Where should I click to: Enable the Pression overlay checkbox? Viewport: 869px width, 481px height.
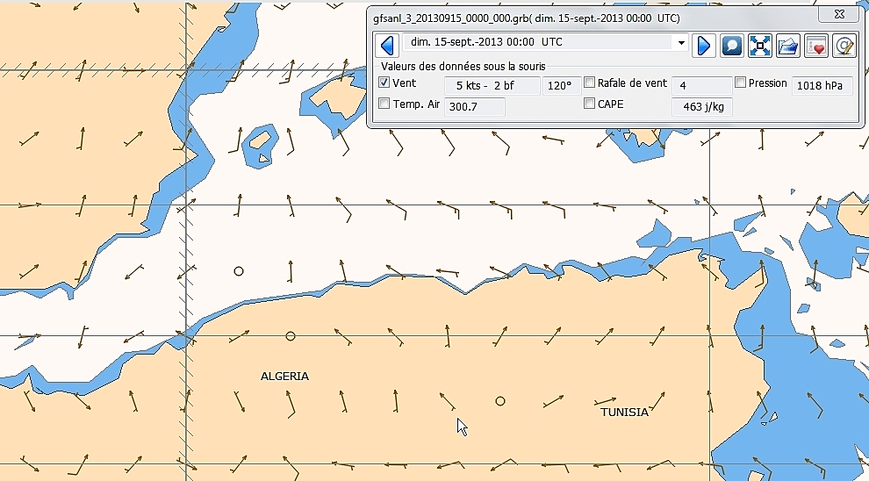pyautogui.click(x=740, y=83)
